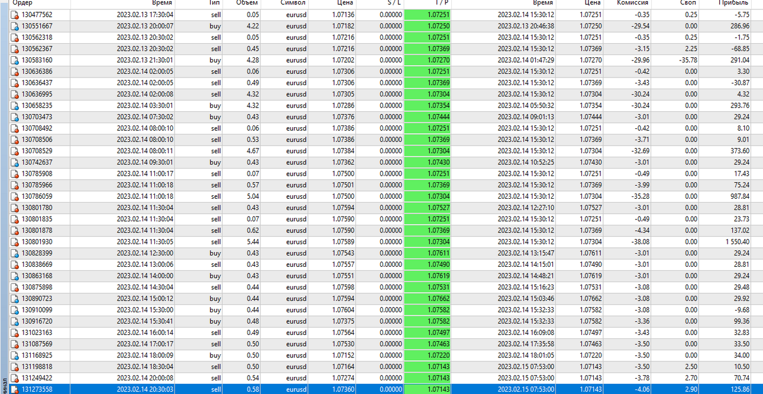Screen dimensions: 763x394
Task: Click the open time 2023.02.13 17:30:04
Action: (145, 15)
